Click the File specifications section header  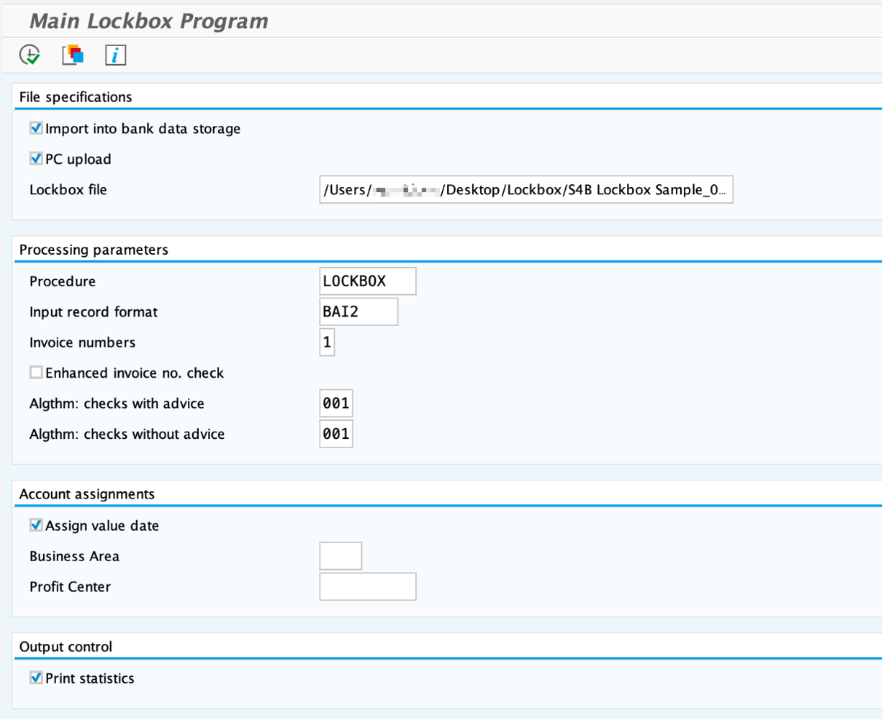pos(76,97)
